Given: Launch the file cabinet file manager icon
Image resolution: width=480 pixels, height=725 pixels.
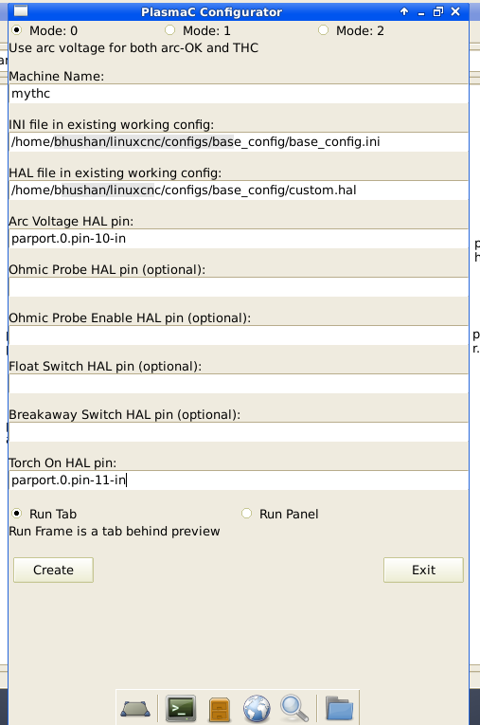Looking at the screenshot, I should (220, 709).
